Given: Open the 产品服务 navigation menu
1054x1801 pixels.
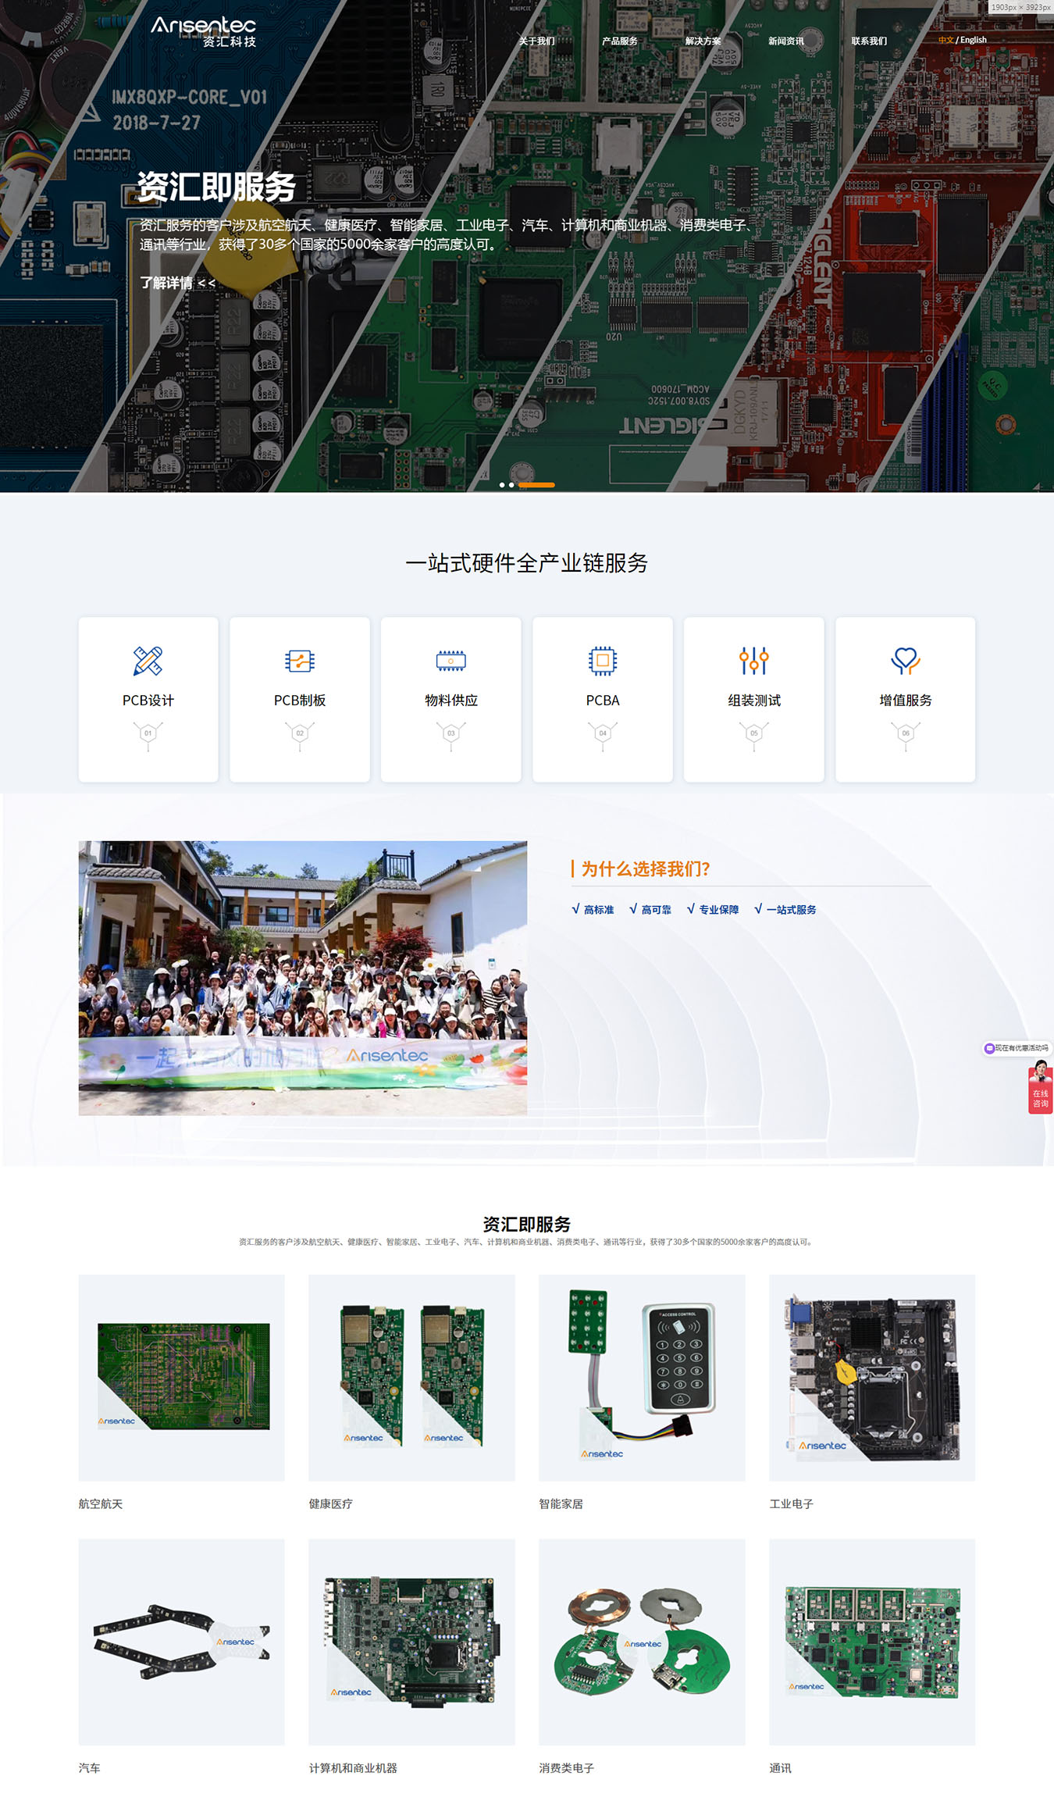Looking at the screenshot, I should [619, 41].
